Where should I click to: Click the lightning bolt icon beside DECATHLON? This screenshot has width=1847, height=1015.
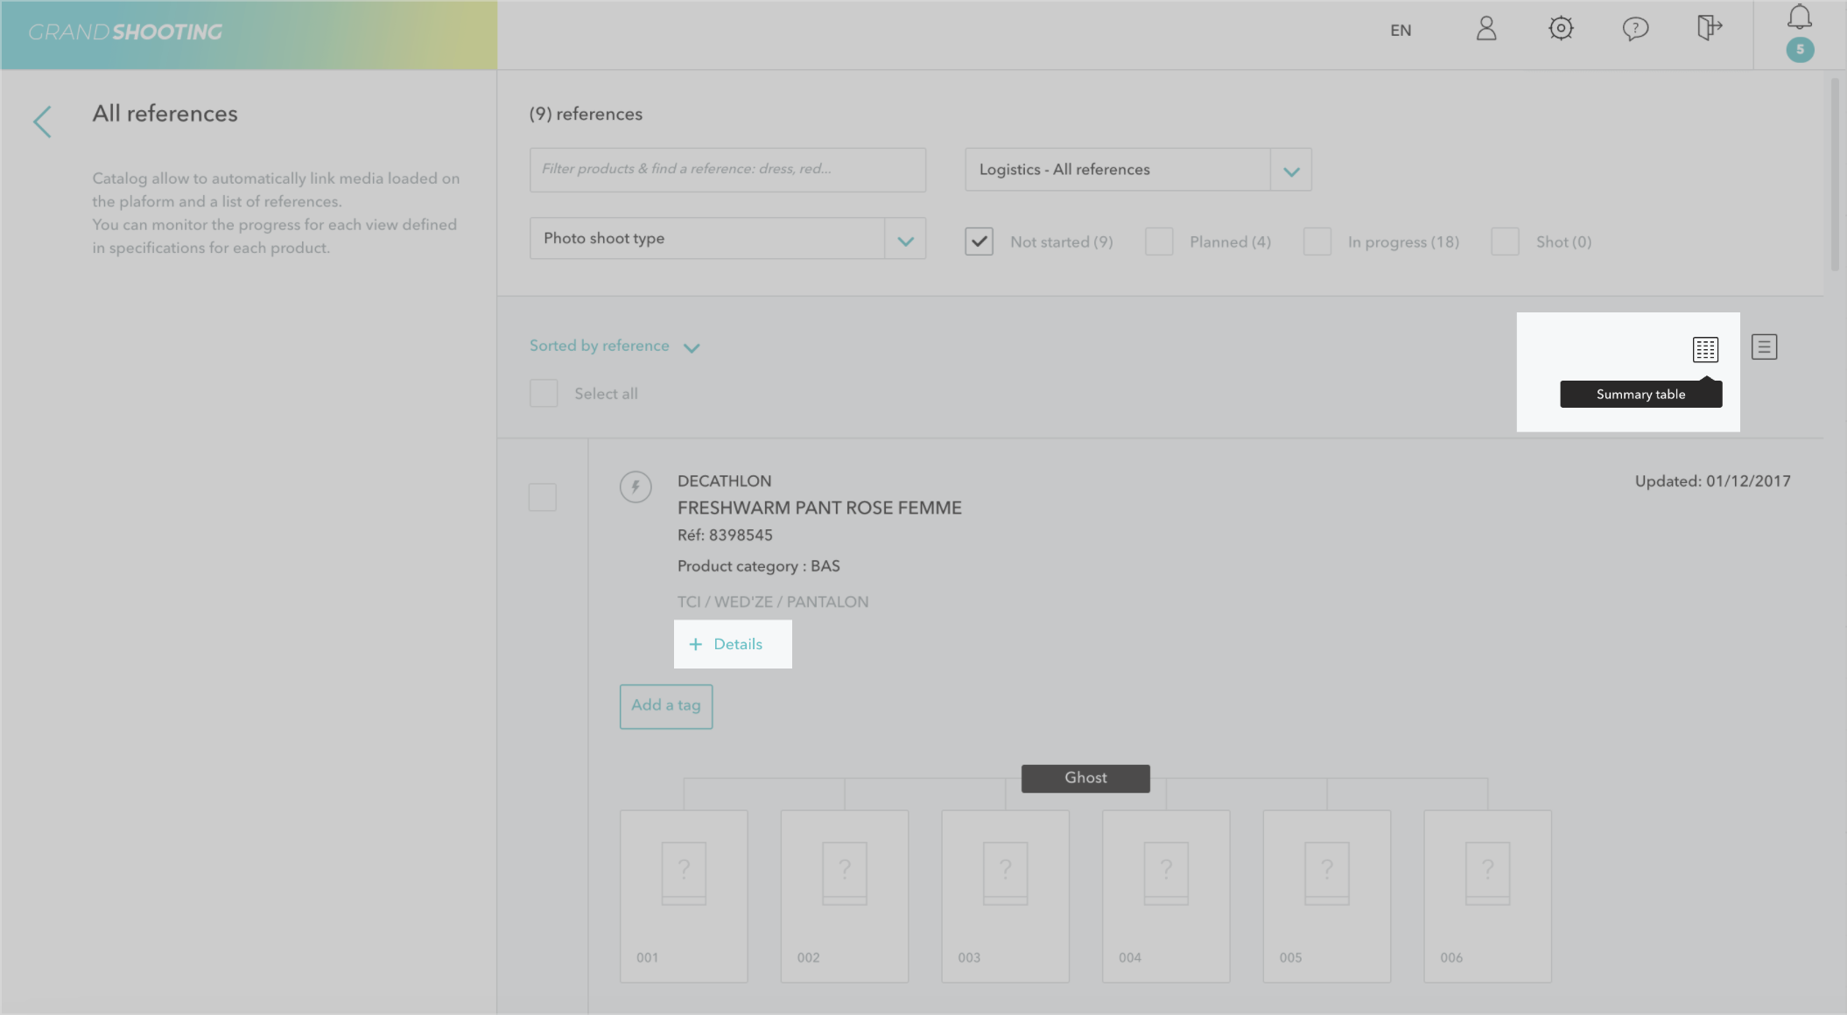tap(636, 486)
